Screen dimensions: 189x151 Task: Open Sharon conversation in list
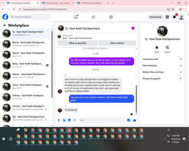click(x=25, y=76)
